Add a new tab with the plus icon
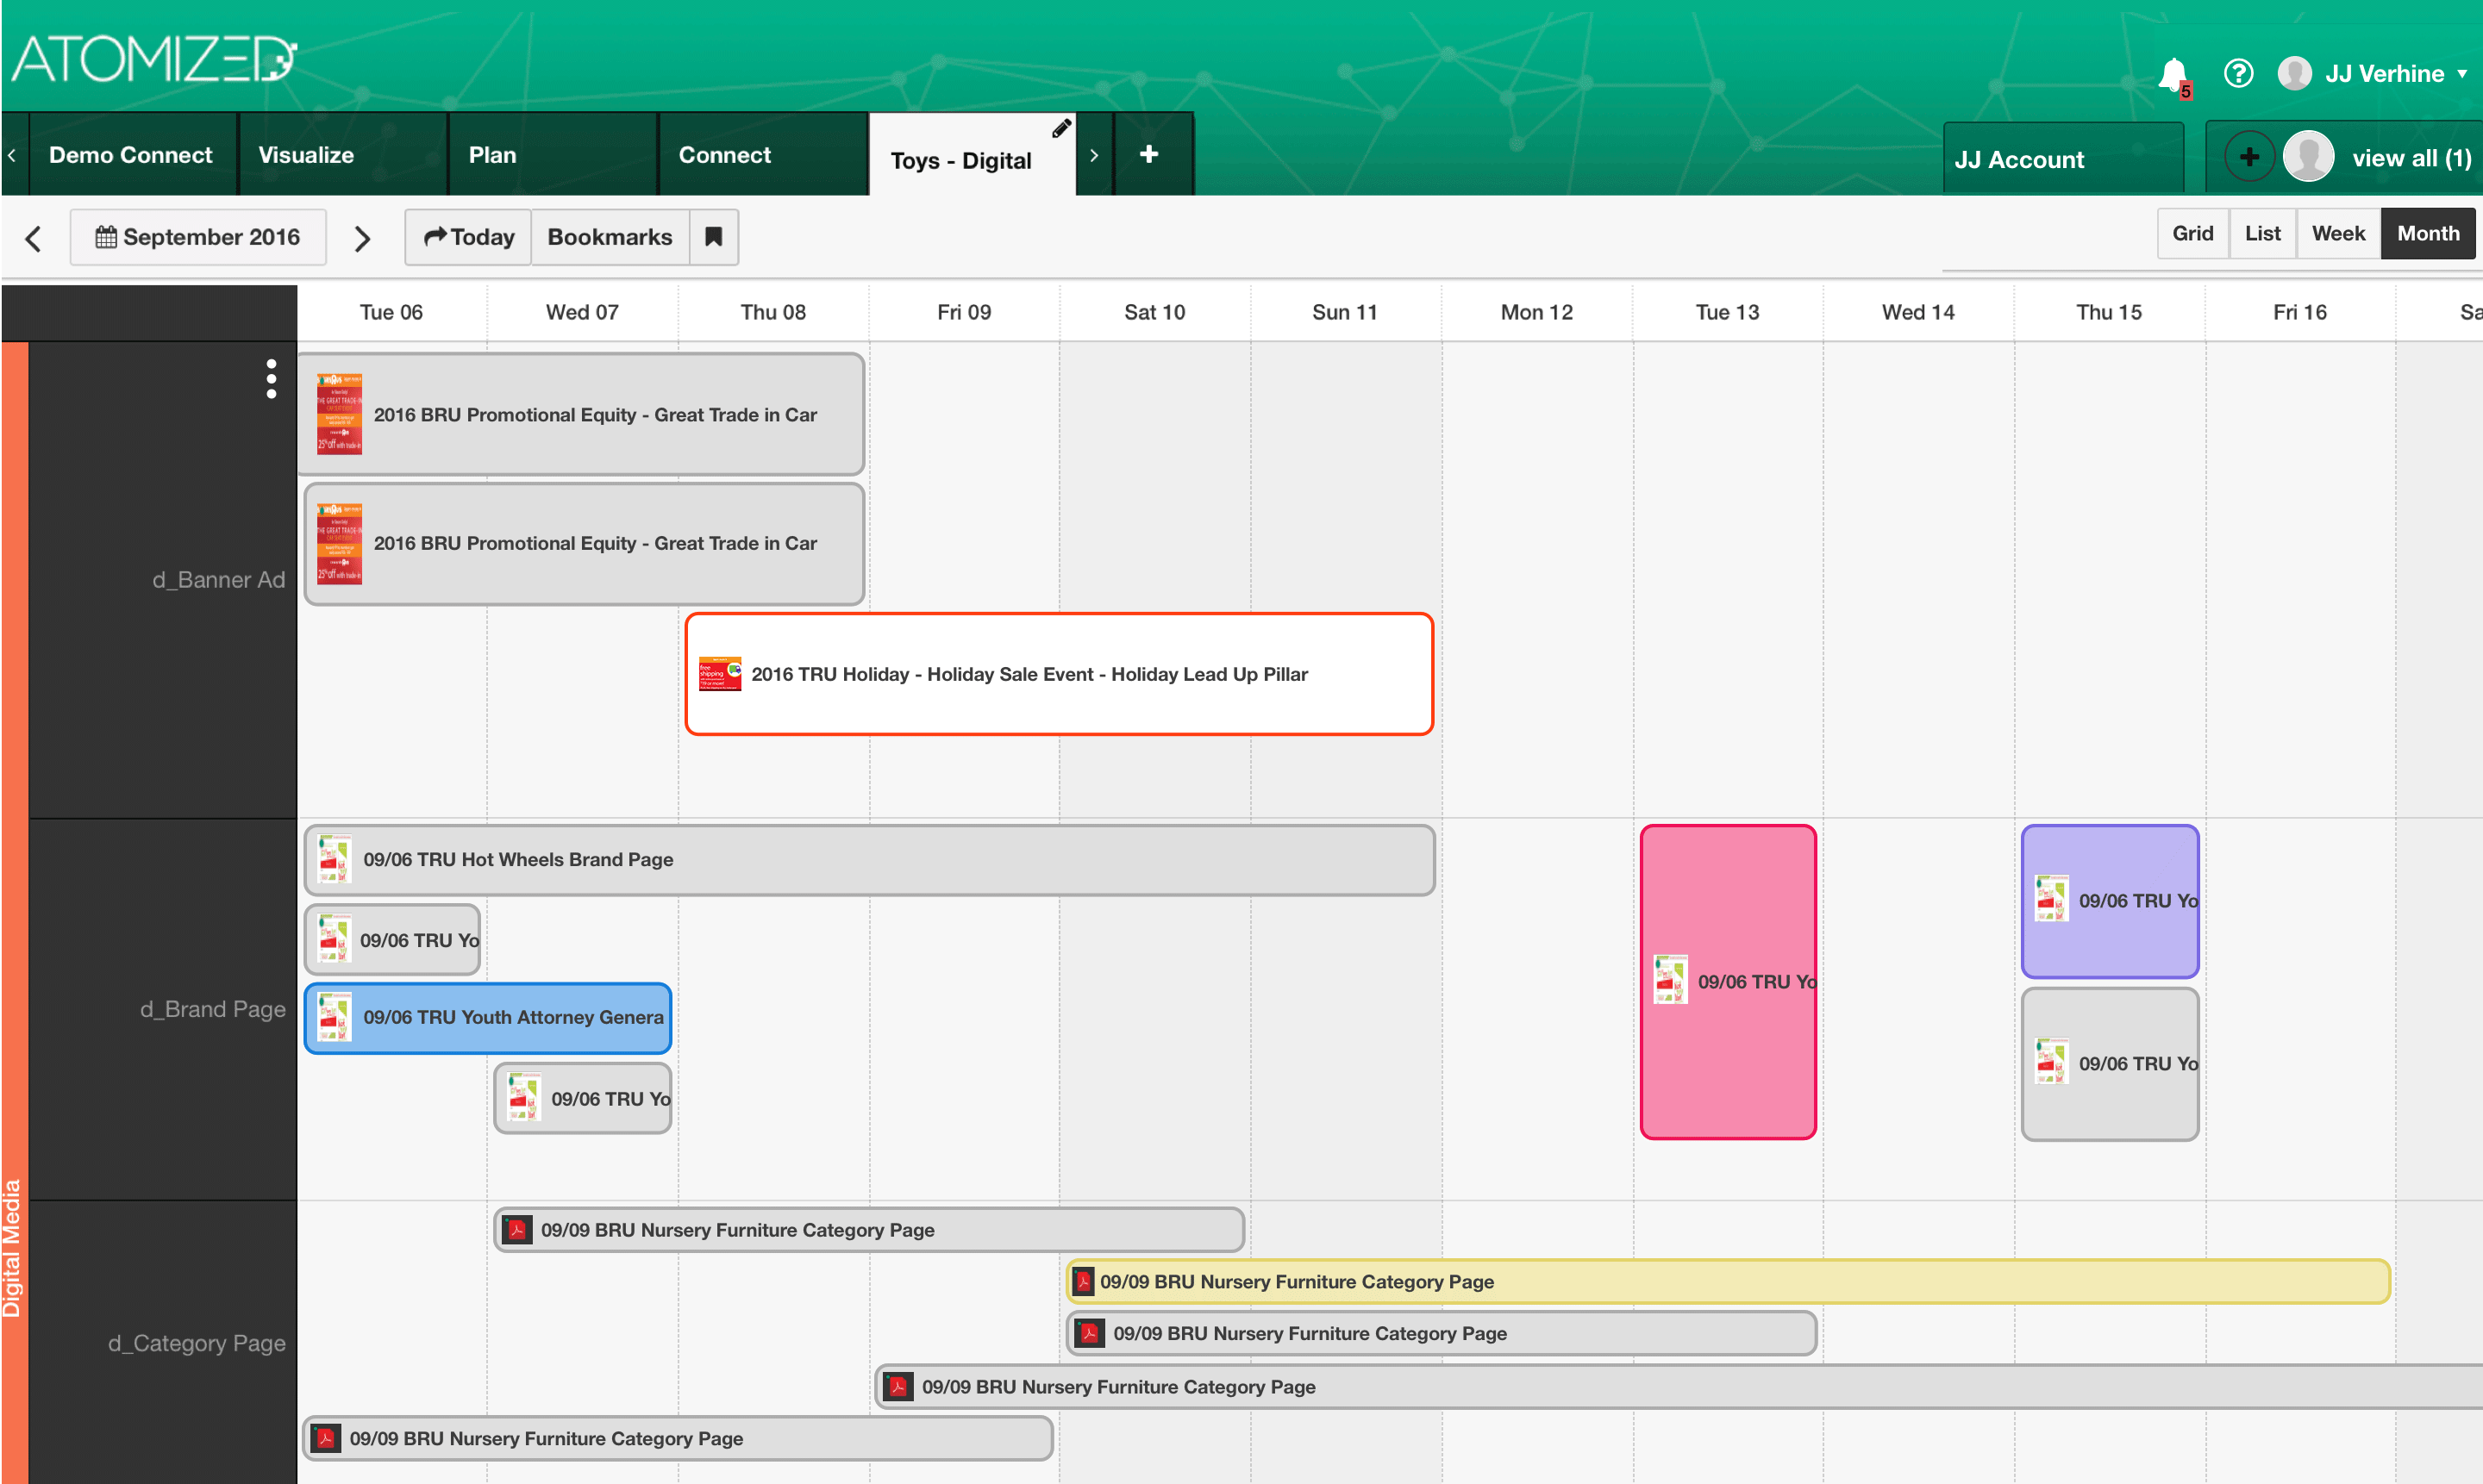Image resolution: width=2483 pixels, height=1484 pixels. coord(1148,154)
